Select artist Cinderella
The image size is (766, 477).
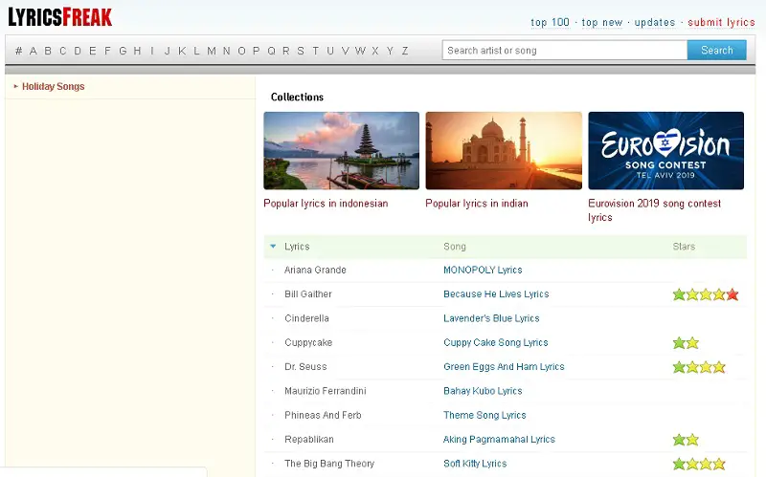306,318
